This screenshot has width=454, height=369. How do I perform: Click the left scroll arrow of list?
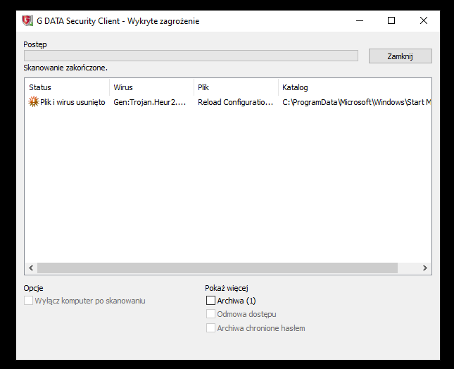(31, 268)
